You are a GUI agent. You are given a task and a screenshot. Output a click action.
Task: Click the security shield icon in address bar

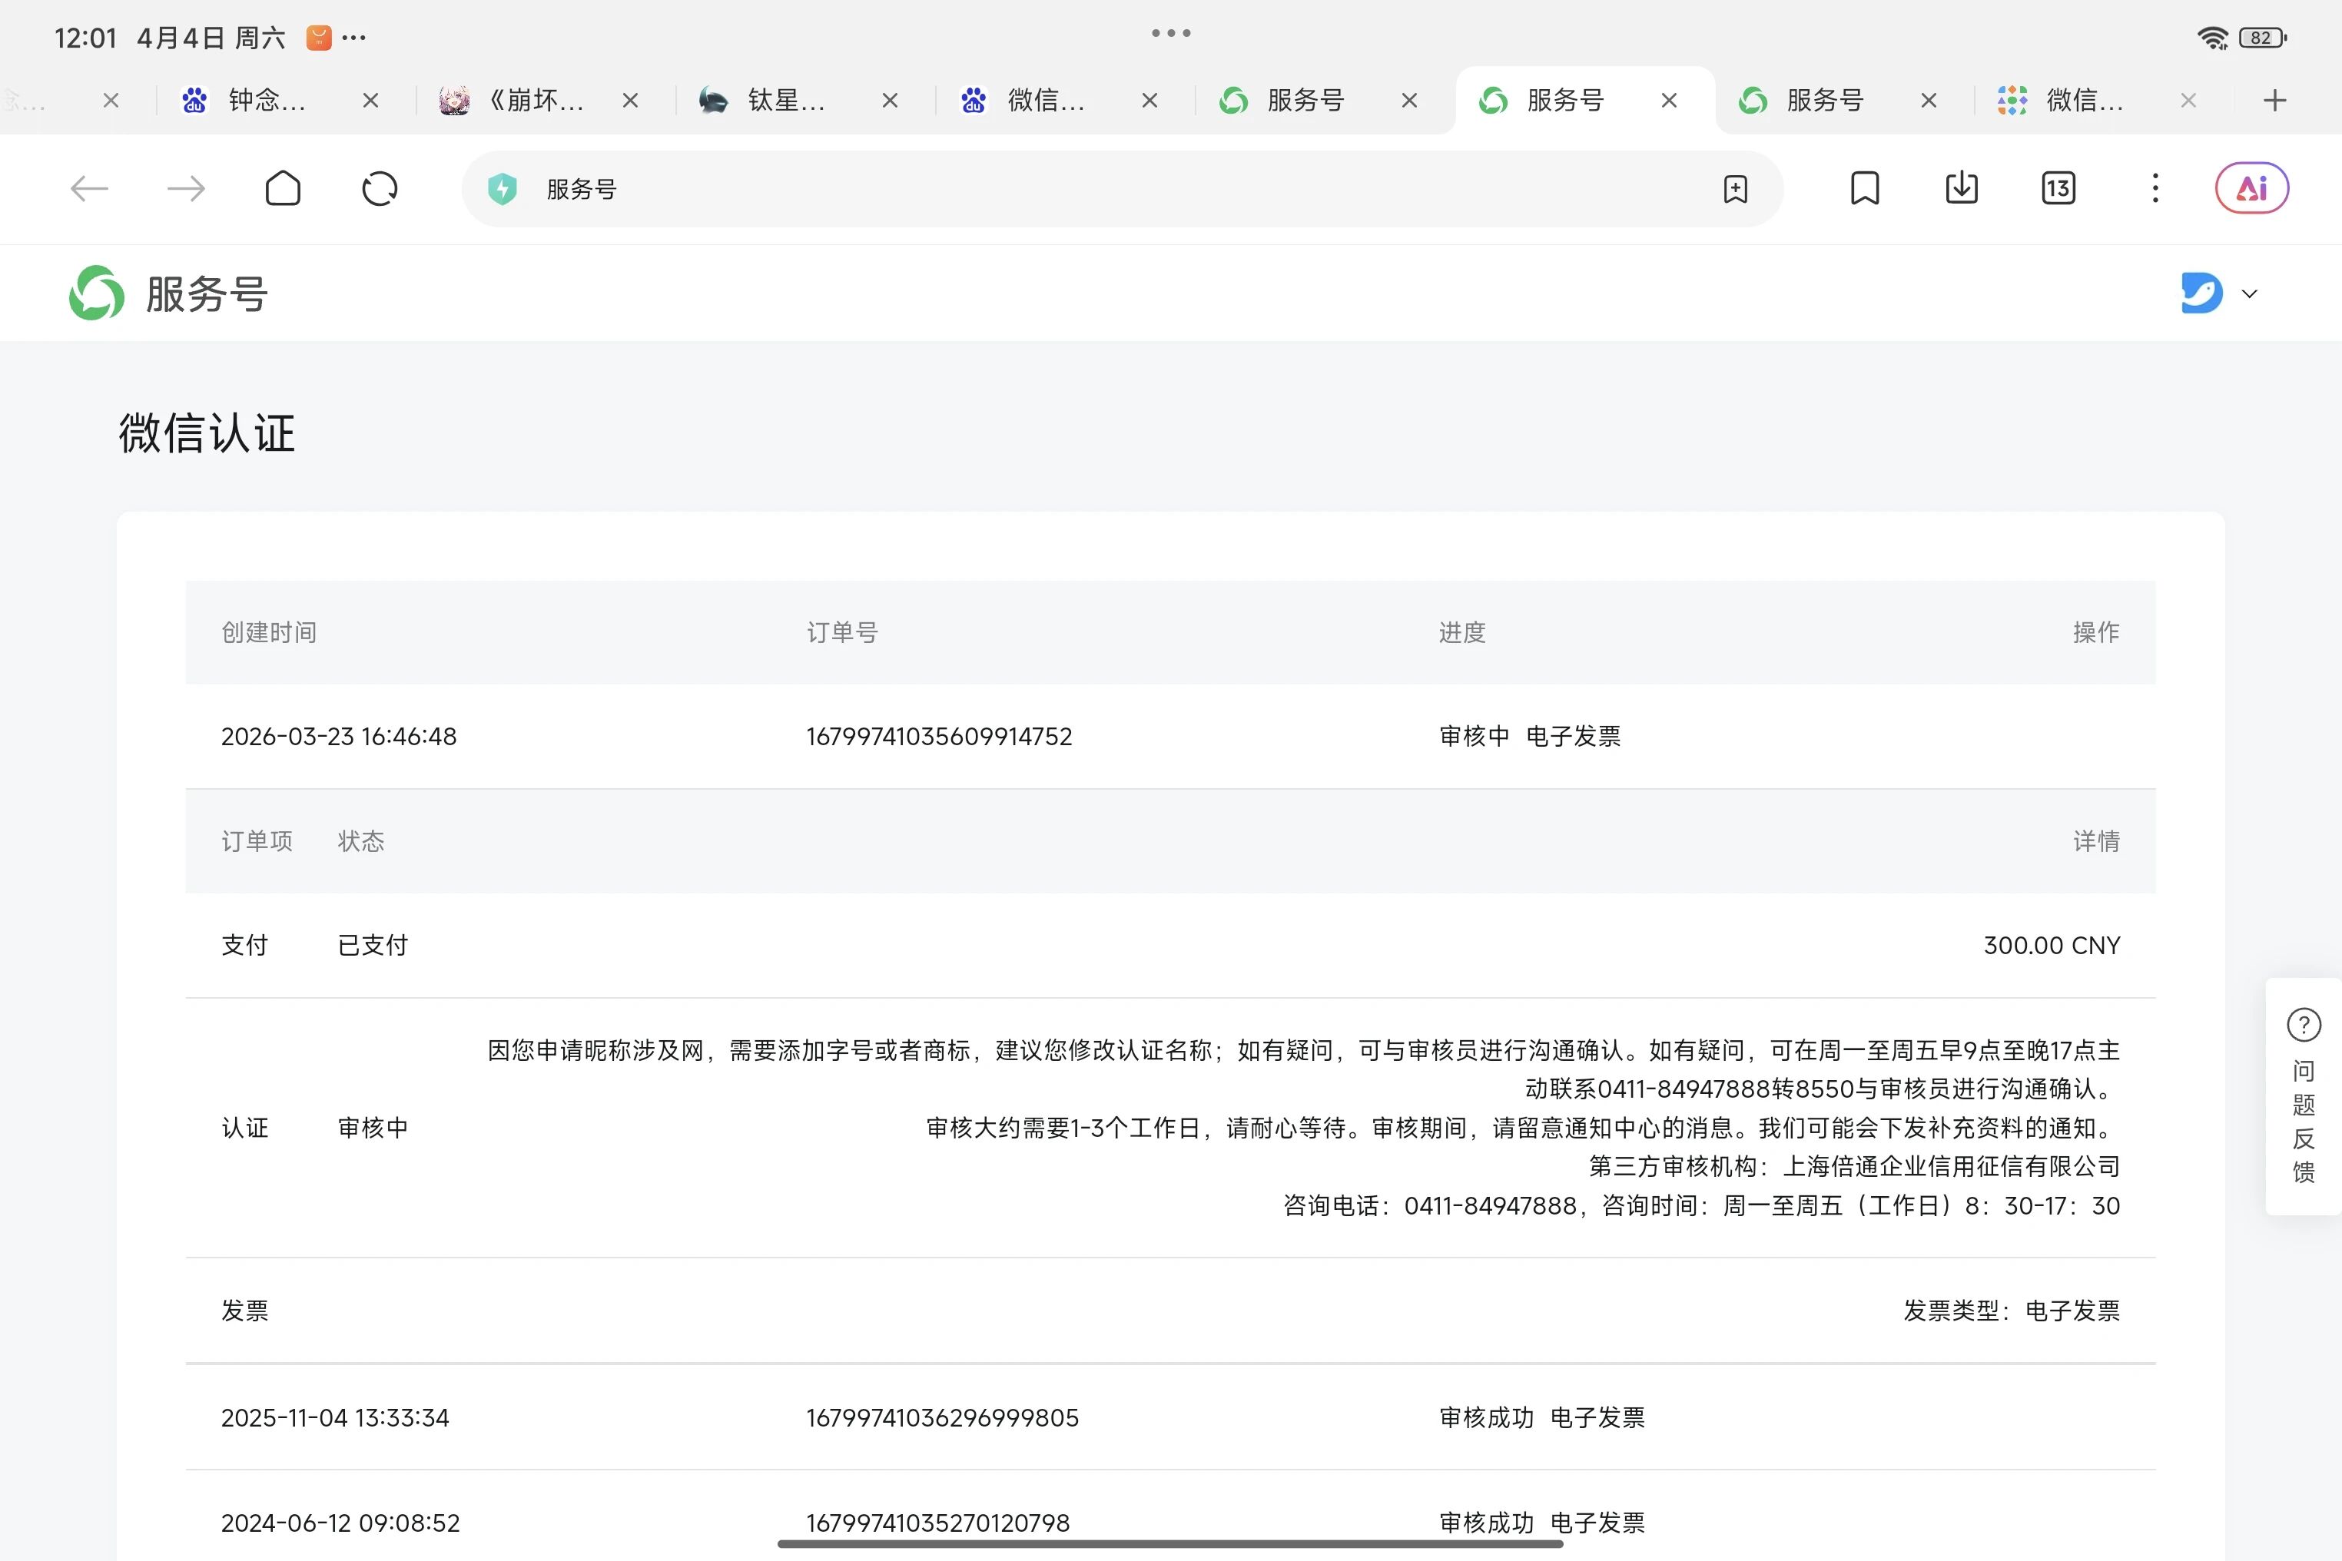pyautogui.click(x=503, y=189)
